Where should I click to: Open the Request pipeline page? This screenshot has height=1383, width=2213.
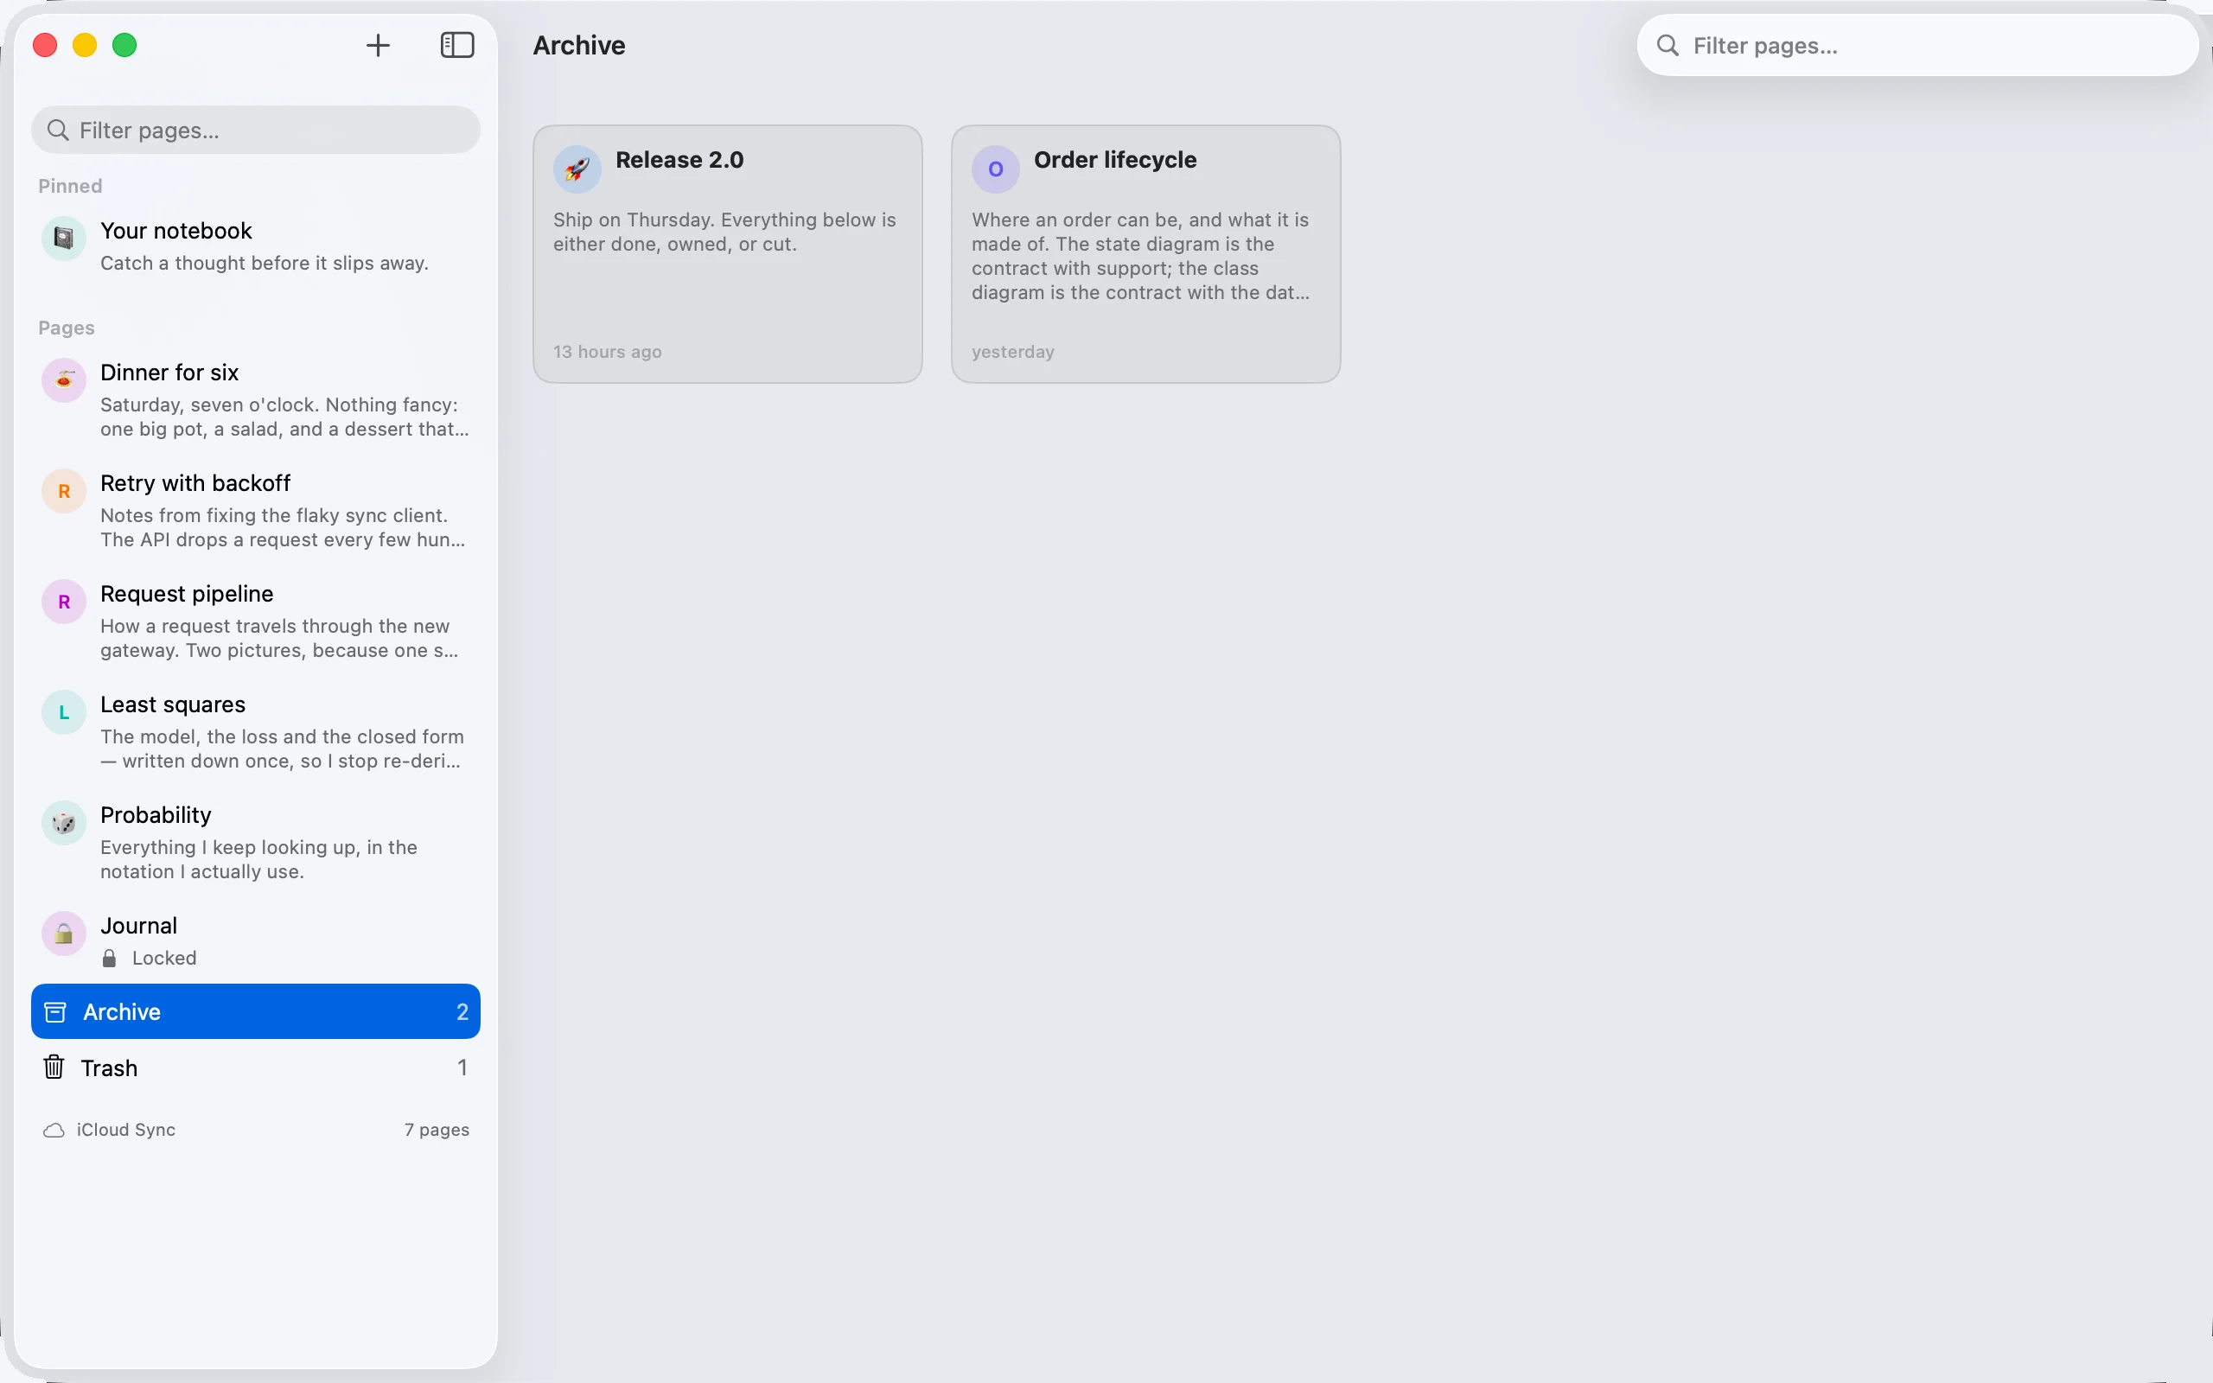click(255, 621)
